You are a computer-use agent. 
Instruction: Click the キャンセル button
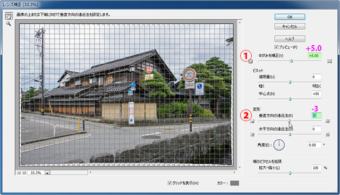click(x=290, y=27)
